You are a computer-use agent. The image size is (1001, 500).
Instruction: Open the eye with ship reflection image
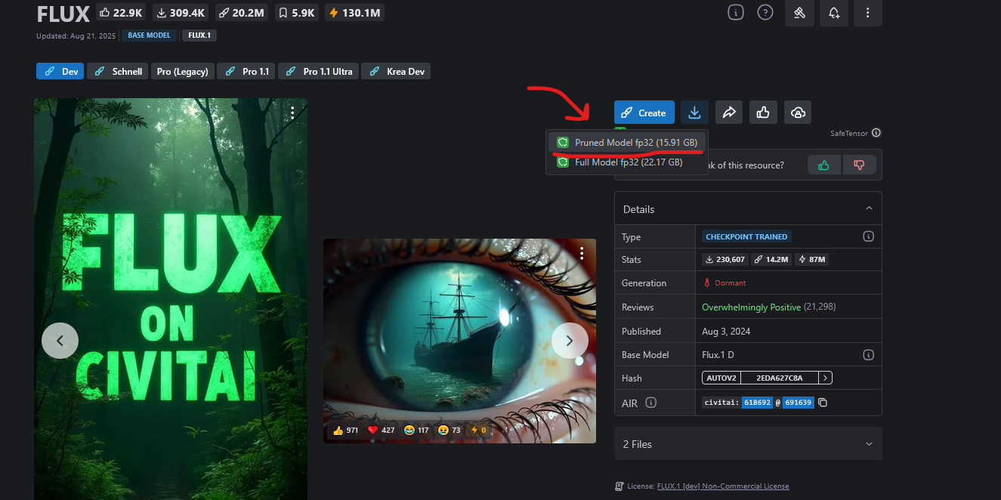(459, 341)
